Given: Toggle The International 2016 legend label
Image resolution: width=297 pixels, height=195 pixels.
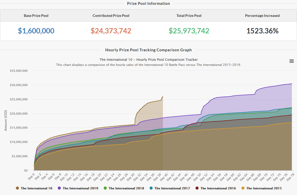Looking at the screenshot, I should (x=218, y=188).
